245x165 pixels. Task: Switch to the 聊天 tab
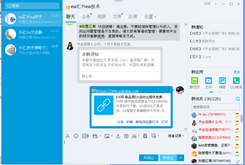(x=71, y=17)
